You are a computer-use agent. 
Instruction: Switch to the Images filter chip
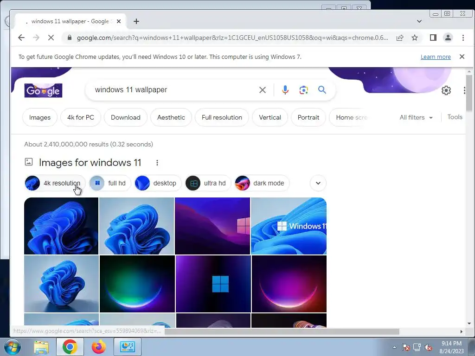(40, 117)
